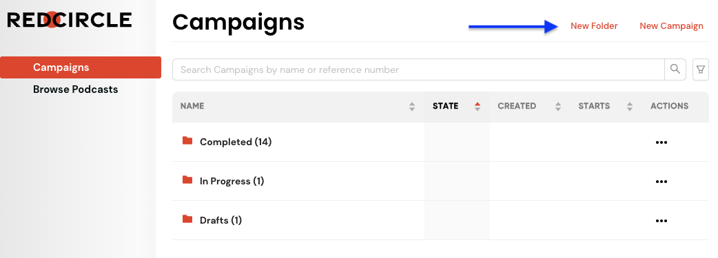
Task: Click the New Folder link
Action: (594, 26)
